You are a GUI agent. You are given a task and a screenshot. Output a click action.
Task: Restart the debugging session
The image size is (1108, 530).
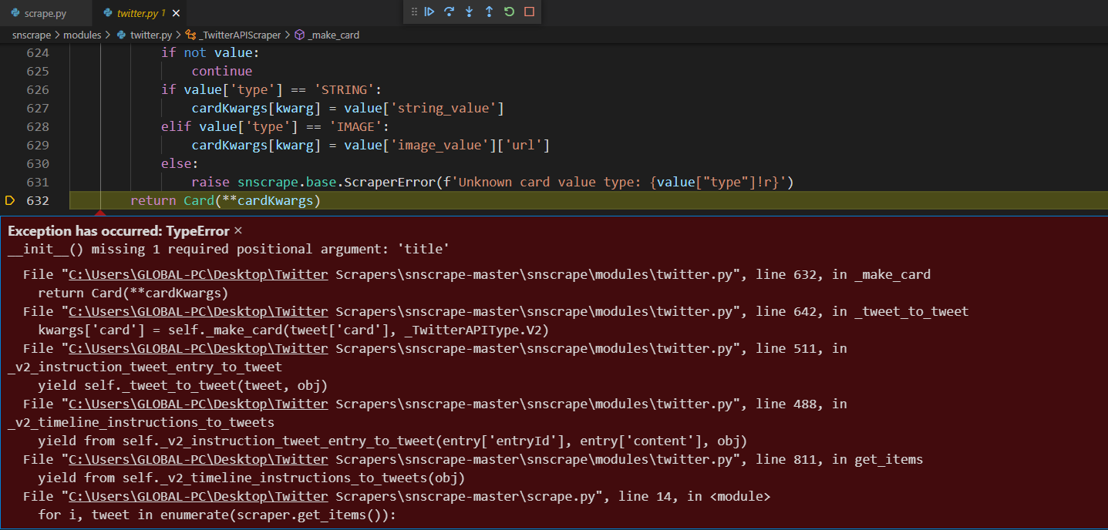click(x=509, y=12)
